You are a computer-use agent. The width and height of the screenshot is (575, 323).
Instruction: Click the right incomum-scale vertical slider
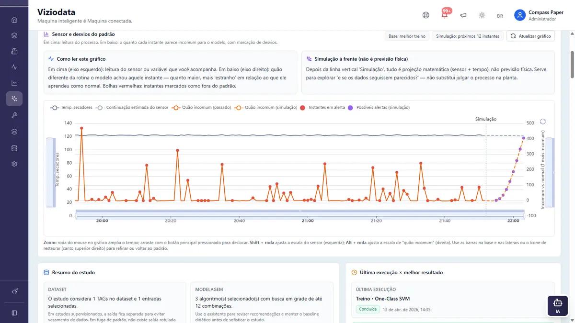click(x=550, y=173)
